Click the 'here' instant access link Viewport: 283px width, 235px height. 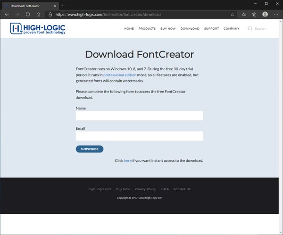128,160
